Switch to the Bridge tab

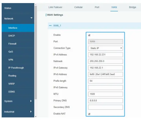click(133, 7)
